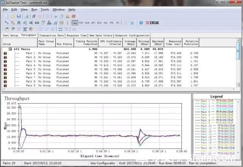The image size is (243, 167).
Task: Open the Help menu
Action: pos(72,9)
